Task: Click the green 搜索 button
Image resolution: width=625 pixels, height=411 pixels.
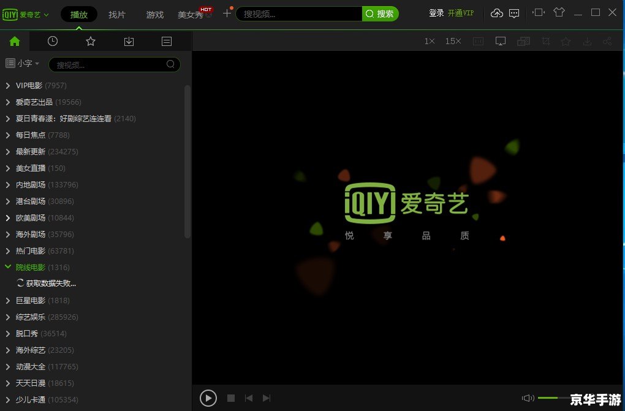Action: 381,14
